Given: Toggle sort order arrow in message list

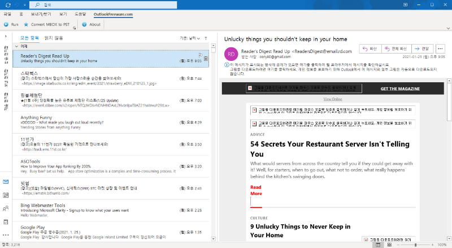Looking at the screenshot, I should pyautogui.click(x=206, y=38).
